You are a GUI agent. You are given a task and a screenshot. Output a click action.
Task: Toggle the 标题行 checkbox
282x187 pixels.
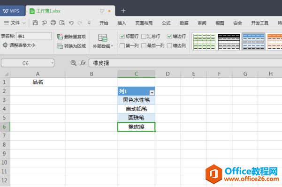[122, 37]
